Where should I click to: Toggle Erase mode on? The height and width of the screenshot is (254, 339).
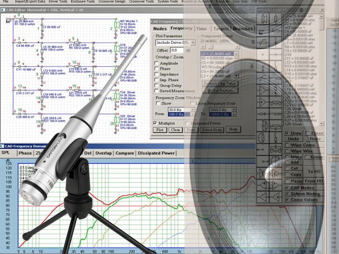pyautogui.click(x=307, y=133)
